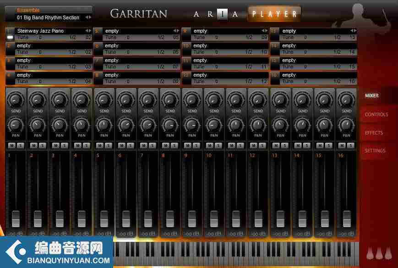Switch to the CONTROLS page
The height and width of the screenshot is (268, 398).
click(x=376, y=114)
